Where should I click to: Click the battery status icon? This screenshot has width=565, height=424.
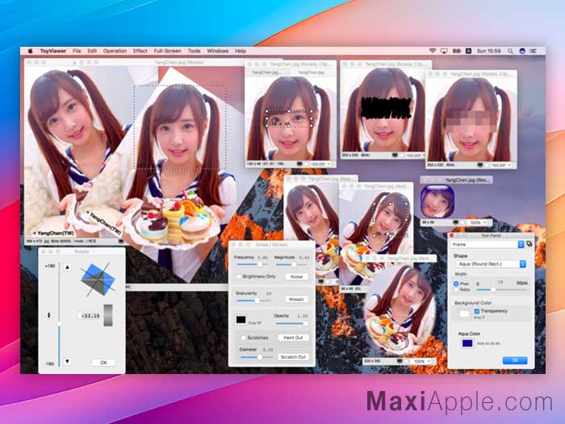click(457, 51)
